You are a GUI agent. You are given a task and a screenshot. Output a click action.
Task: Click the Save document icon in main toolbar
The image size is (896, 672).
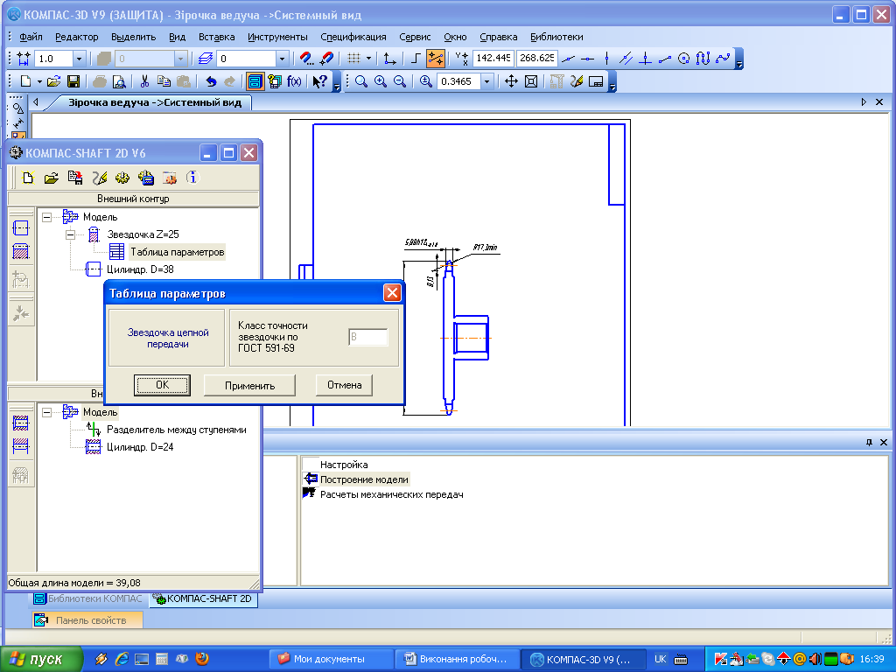pos(73,81)
